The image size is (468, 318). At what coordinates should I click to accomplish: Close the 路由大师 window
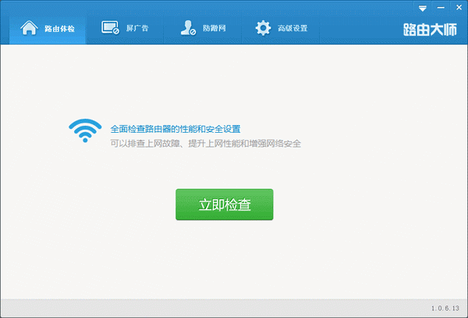tap(459, 8)
